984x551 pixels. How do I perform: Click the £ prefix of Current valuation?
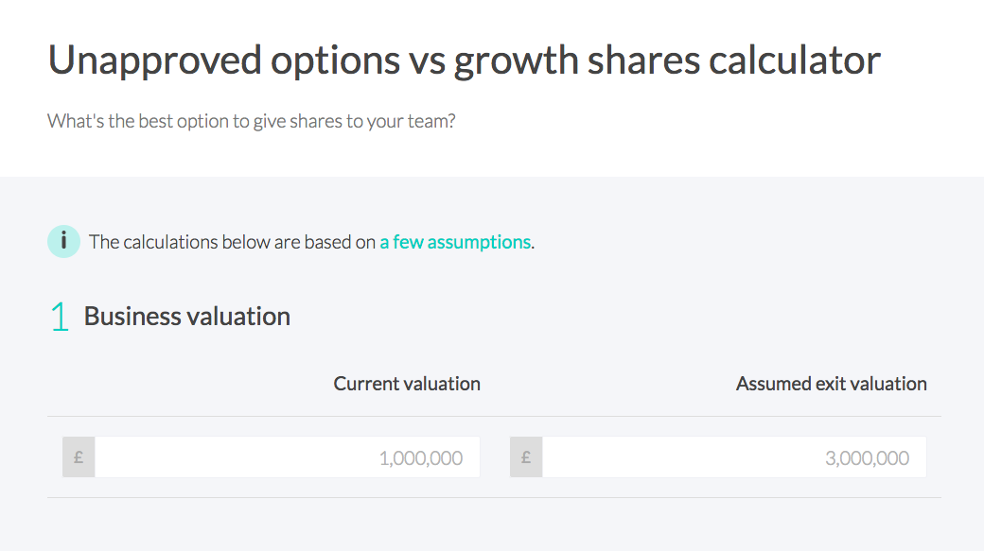(x=79, y=457)
